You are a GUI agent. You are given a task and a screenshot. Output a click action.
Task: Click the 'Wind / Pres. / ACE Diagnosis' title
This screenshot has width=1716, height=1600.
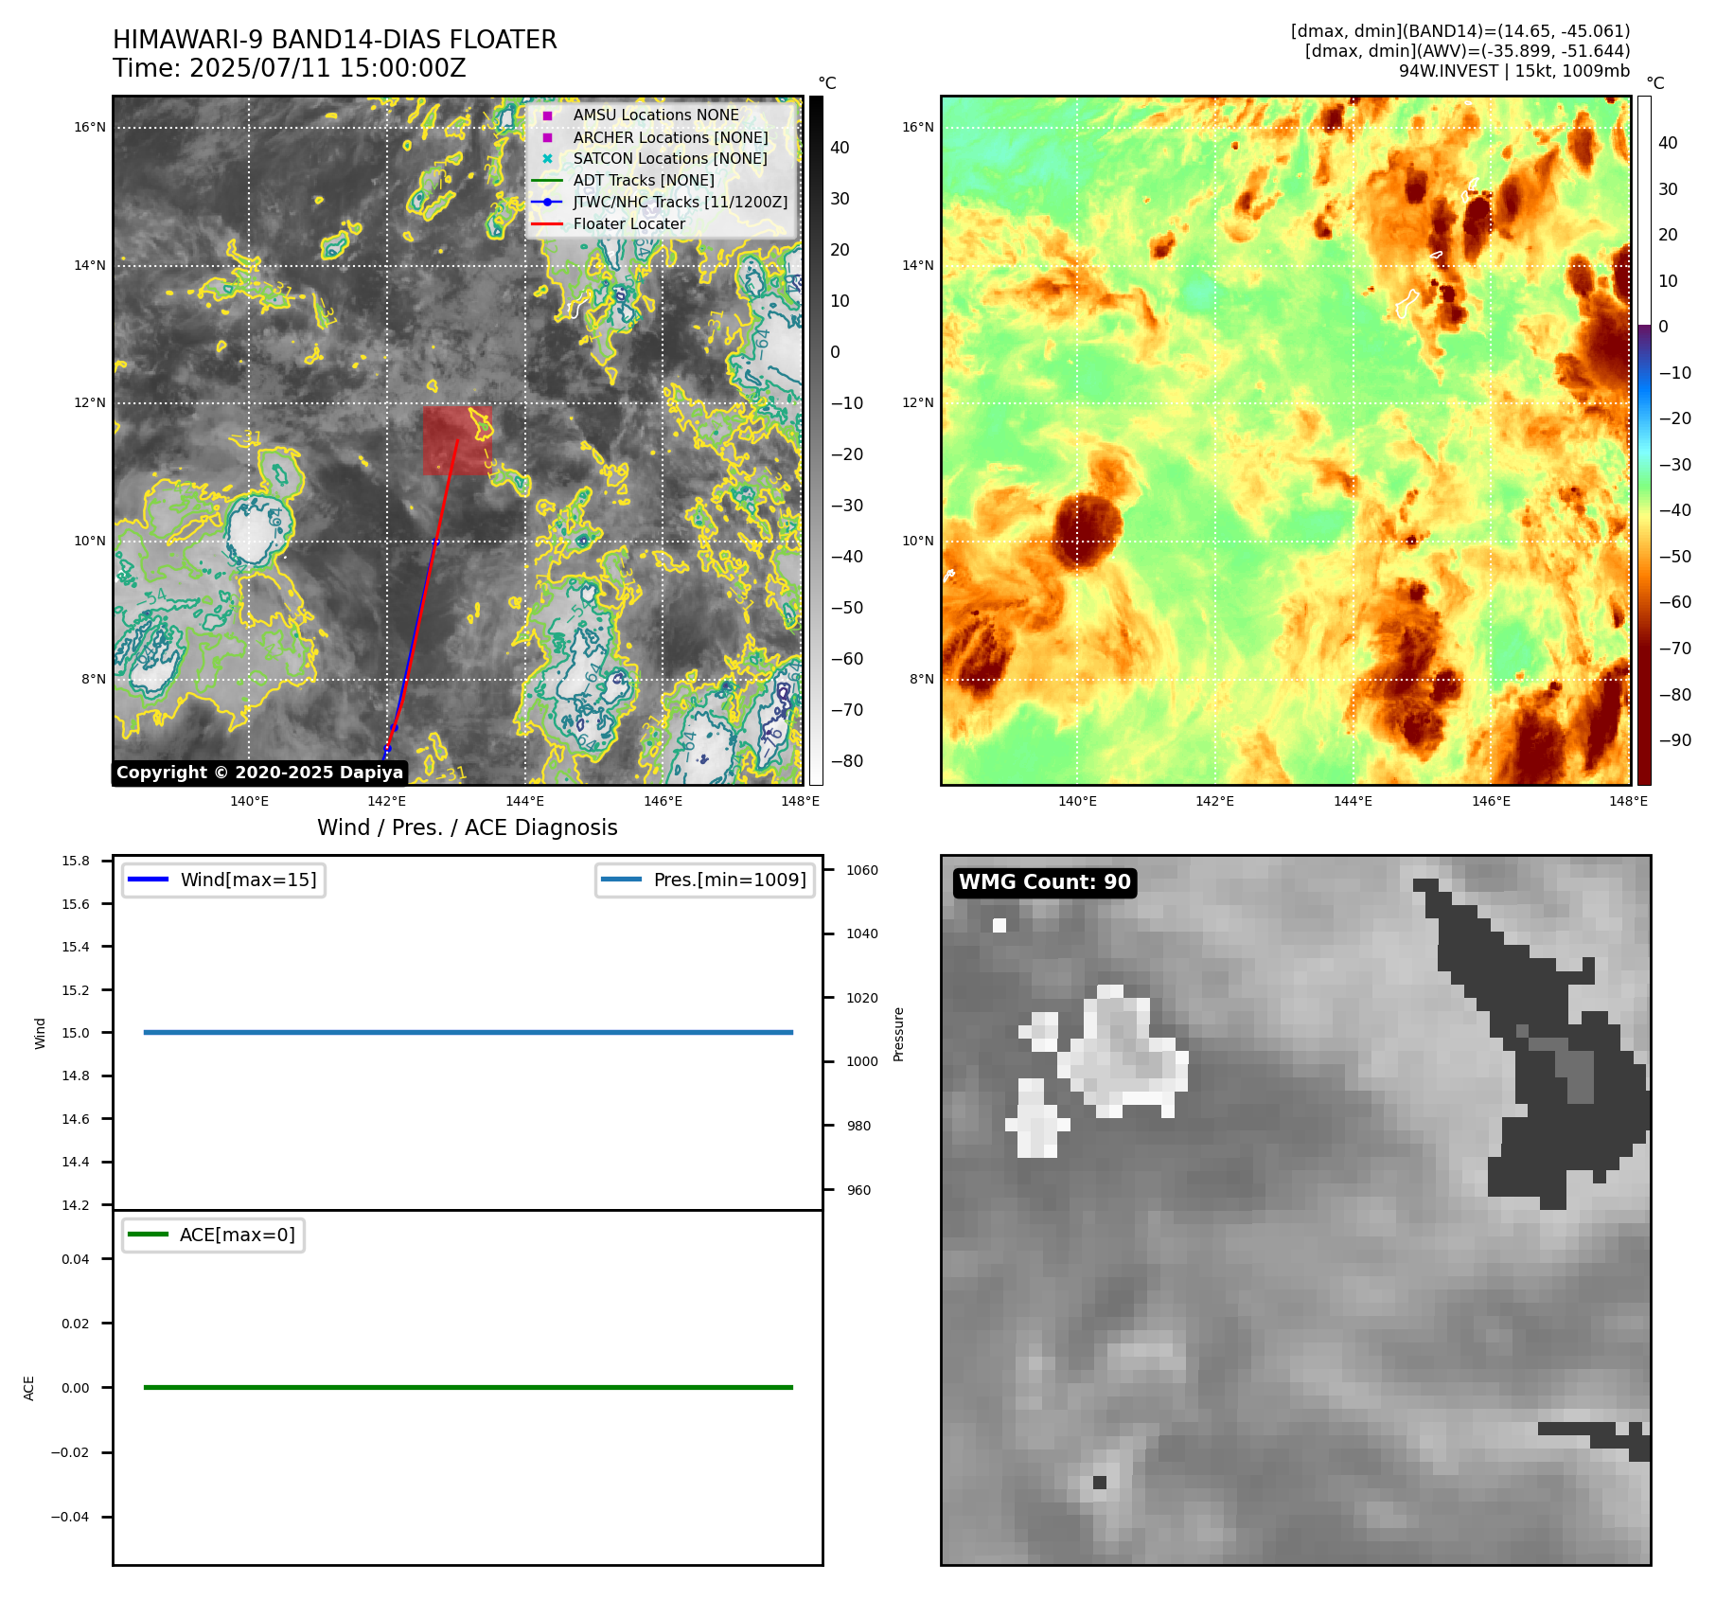468,827
